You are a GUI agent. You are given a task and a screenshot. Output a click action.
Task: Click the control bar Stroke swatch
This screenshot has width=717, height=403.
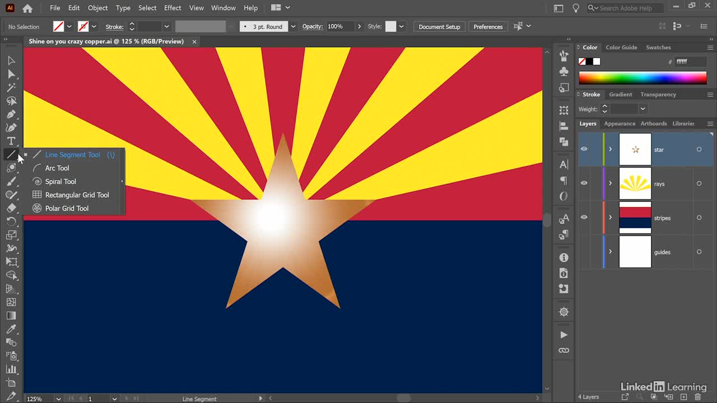[x=83, y=26]
